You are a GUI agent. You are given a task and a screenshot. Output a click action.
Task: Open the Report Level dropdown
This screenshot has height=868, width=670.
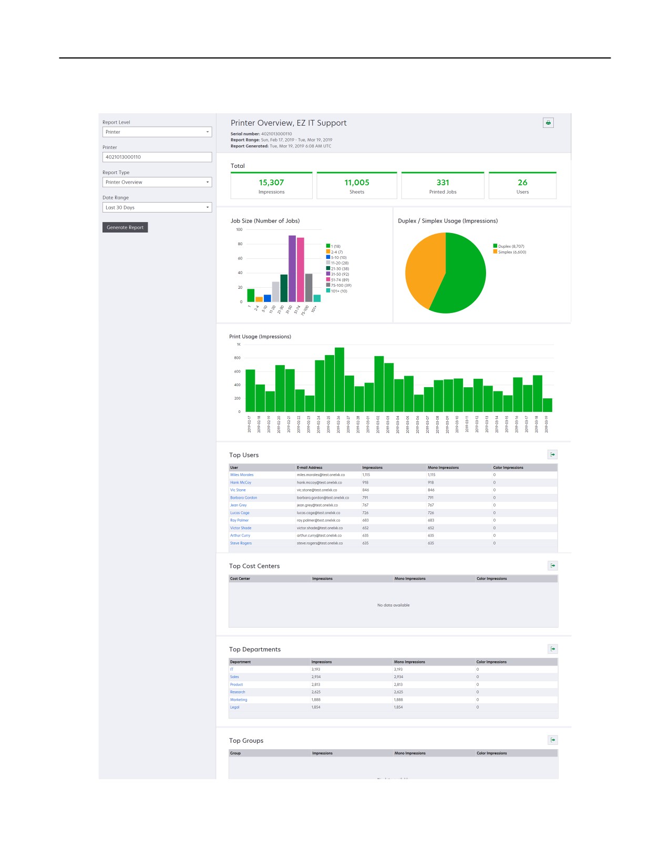(157, 132)
